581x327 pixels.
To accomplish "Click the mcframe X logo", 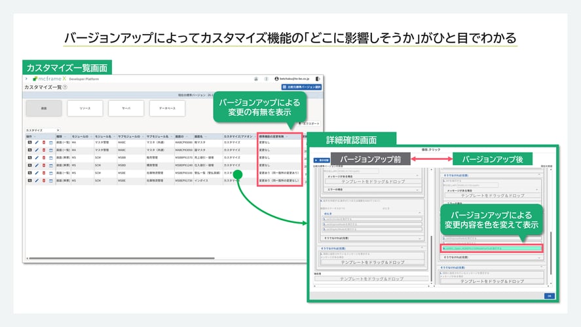I will (x=49, y=79).
